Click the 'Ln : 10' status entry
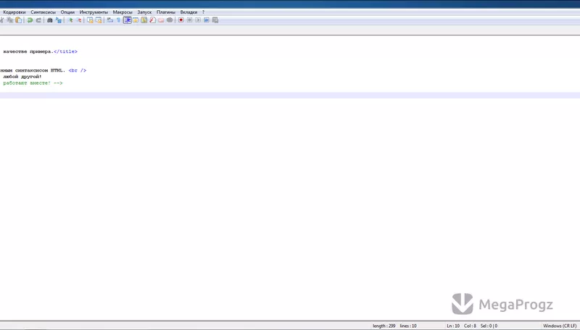Image resolution: width=580 pixels, height=330 pixels. pos(453,326)
